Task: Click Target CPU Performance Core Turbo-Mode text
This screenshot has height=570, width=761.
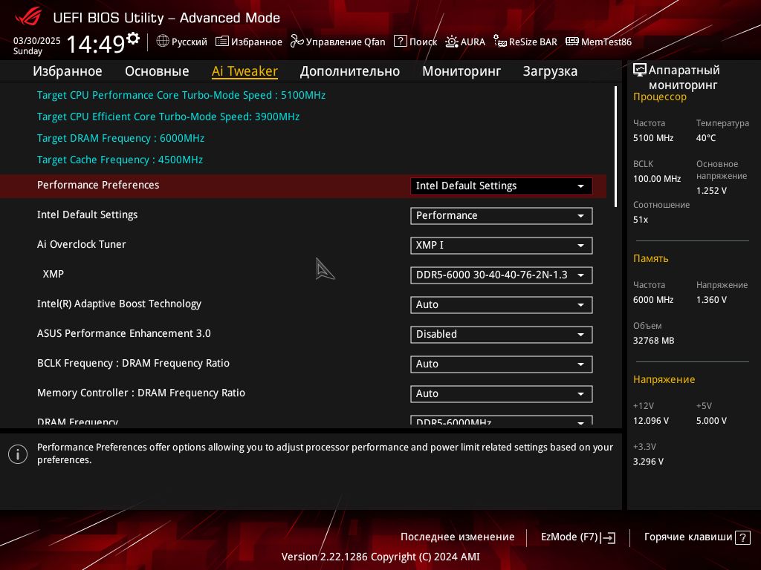Action: (181, 95)
